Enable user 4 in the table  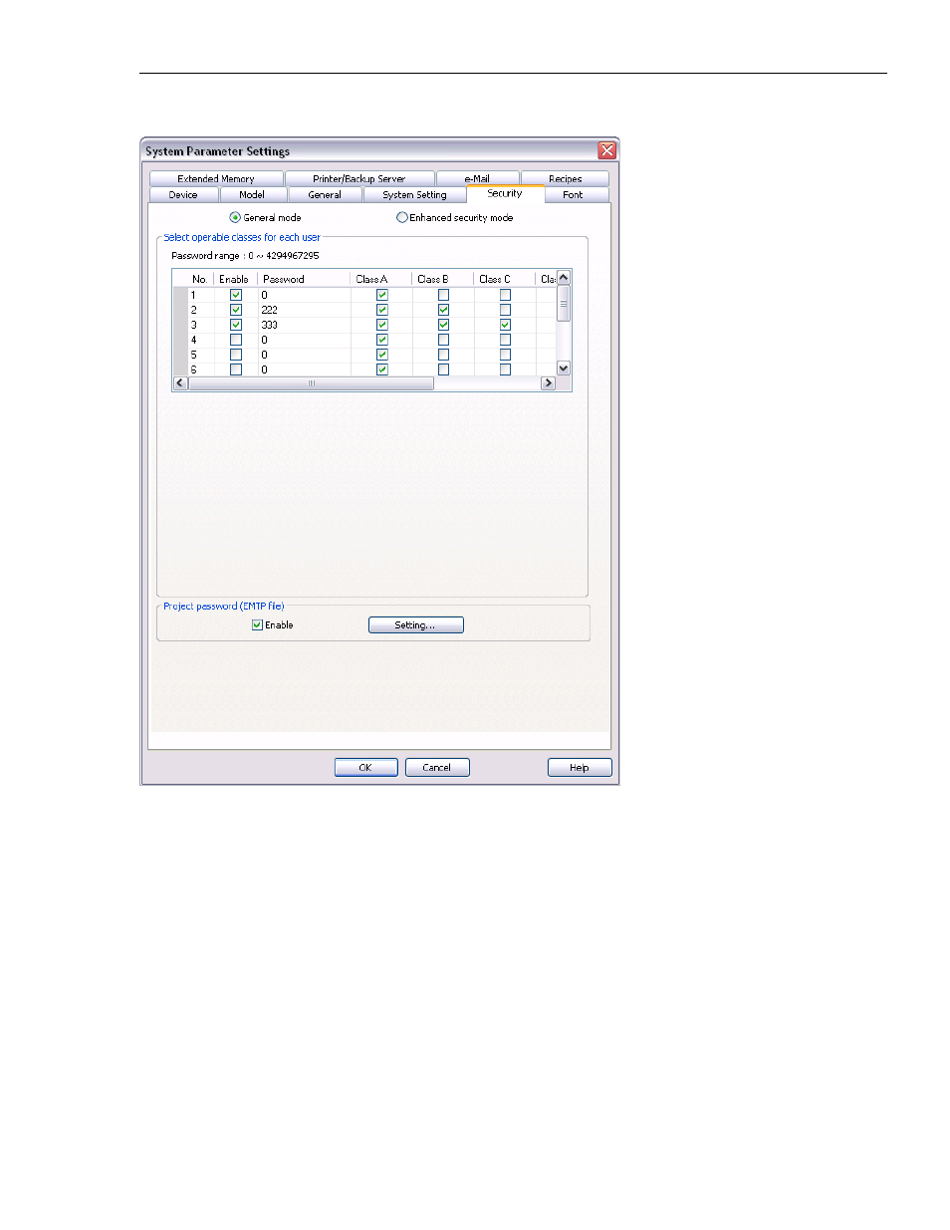coord(236,340)
